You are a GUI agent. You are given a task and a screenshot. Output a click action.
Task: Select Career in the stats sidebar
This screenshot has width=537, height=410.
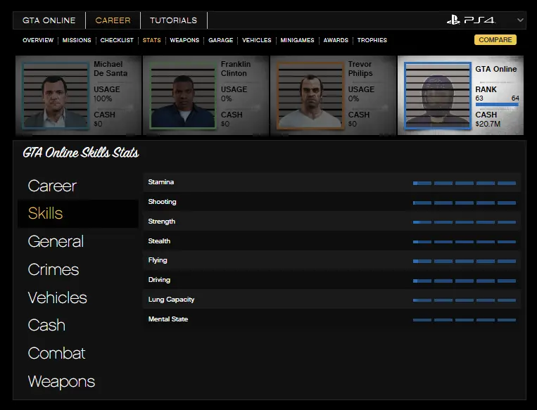pyautogui.click(x=52, y=186)
